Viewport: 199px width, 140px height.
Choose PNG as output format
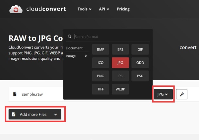[100, 76]
